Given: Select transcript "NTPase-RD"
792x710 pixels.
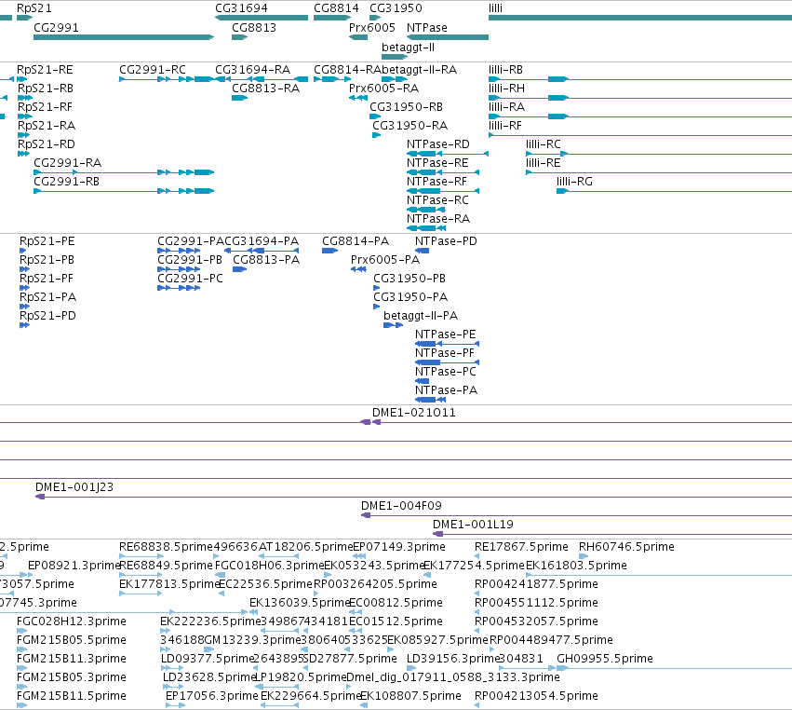Looking at the screenshot, I should [438, 144].
